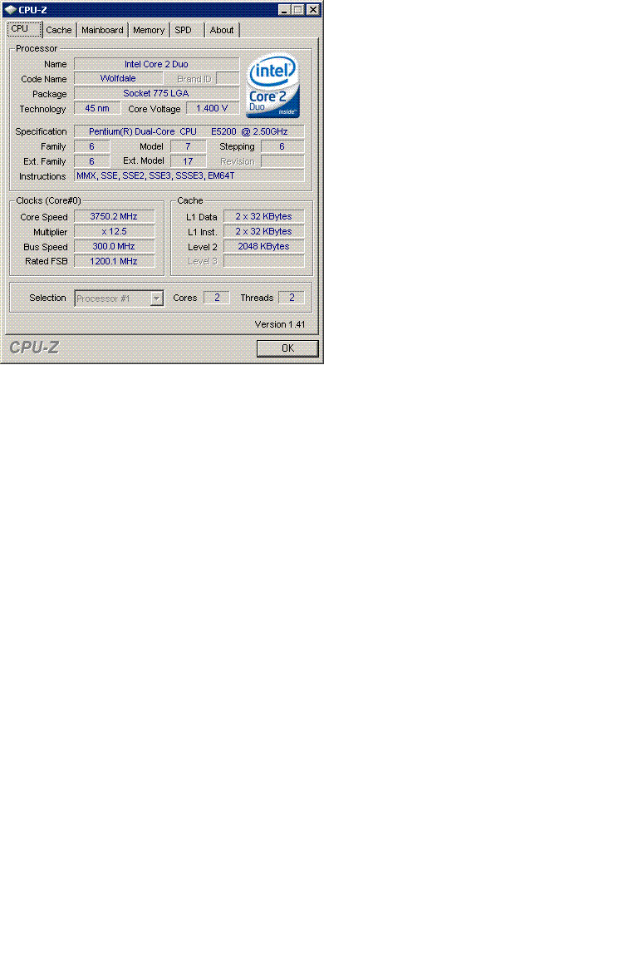Click the empty Level 3 cache field
The image size is (638, 962).
(x=263, y=261)
